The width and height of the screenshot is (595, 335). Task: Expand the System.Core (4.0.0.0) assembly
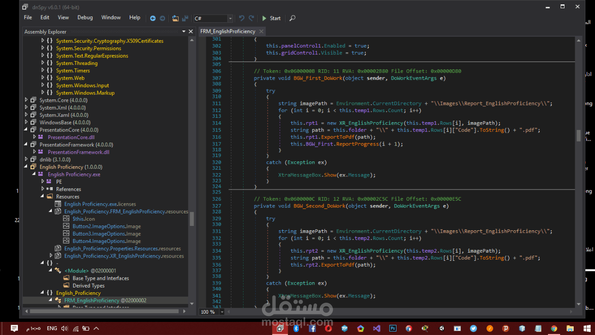[x=26, y=100]
